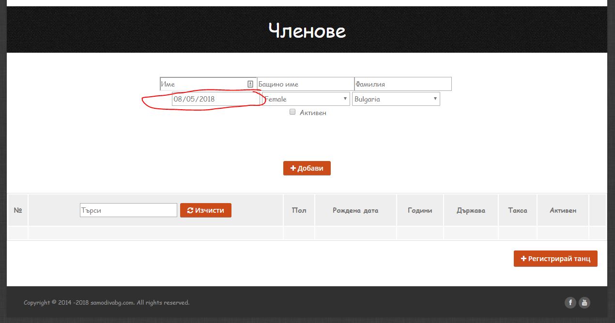Click into the Бащино име field
This screenshot has width=615, height=323.
click(305, 84)
